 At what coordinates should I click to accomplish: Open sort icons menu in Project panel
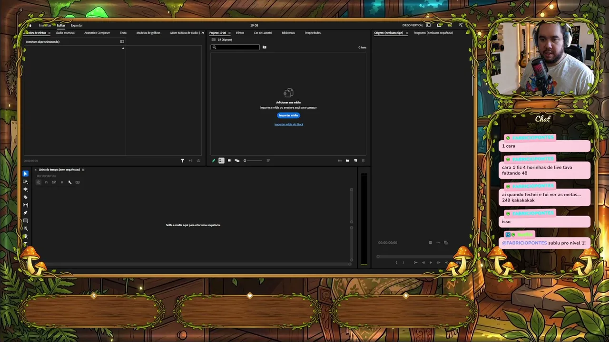pyautogui.click(x=268, y=161)
